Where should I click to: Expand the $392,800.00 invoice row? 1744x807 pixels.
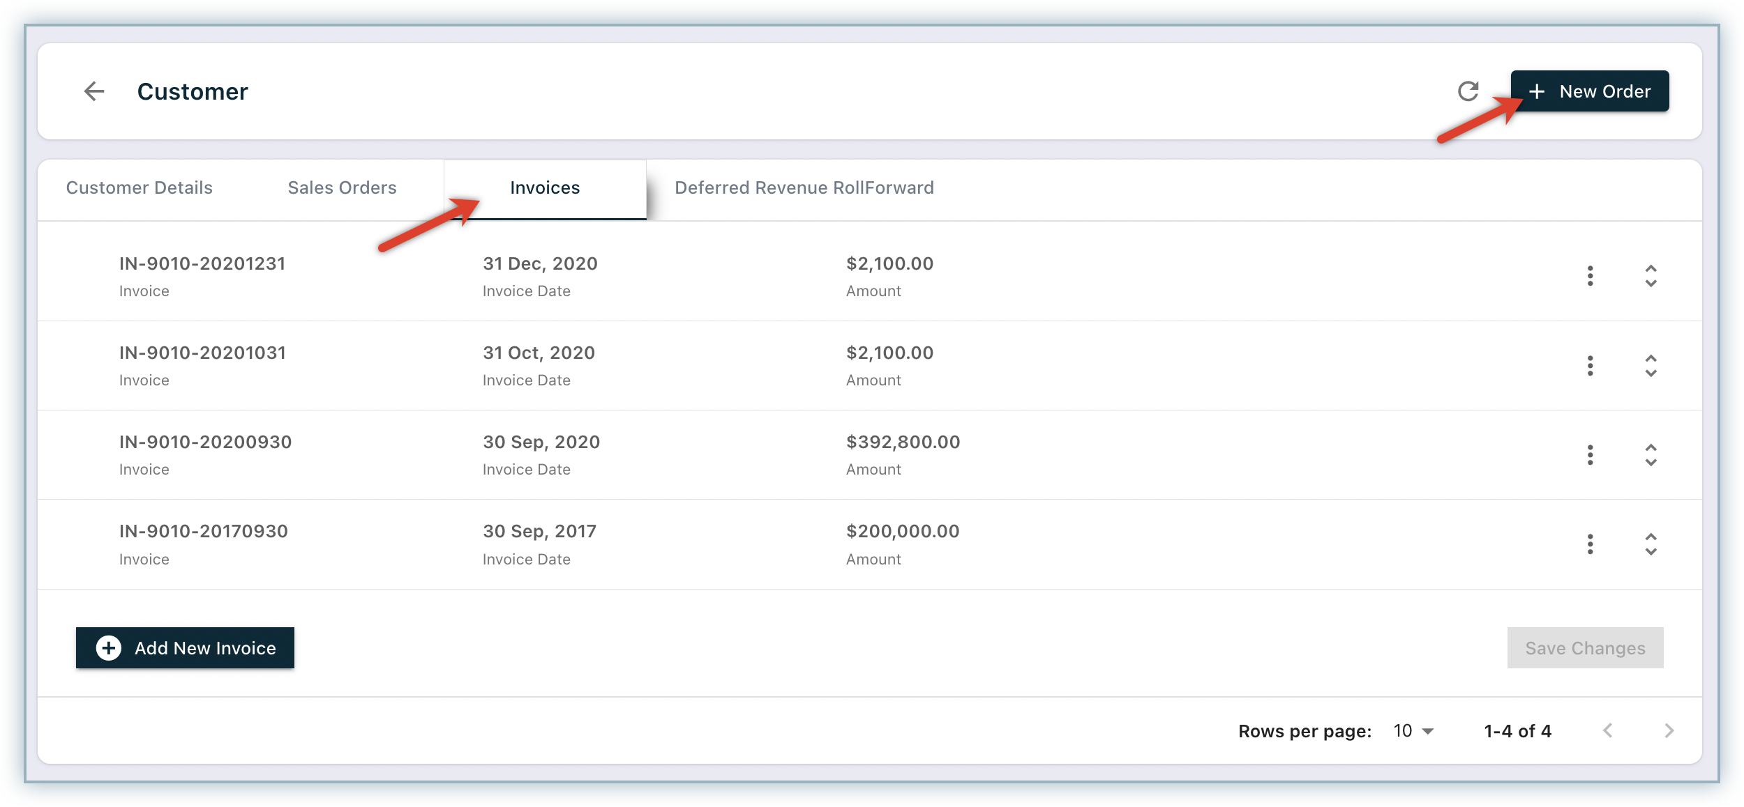tap(1651, 455)
